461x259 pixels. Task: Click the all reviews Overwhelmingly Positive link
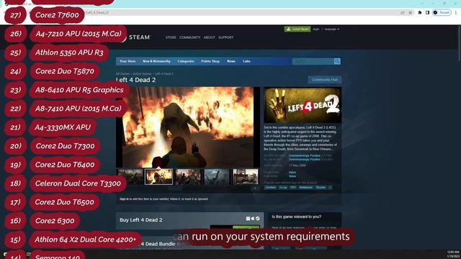304,160
